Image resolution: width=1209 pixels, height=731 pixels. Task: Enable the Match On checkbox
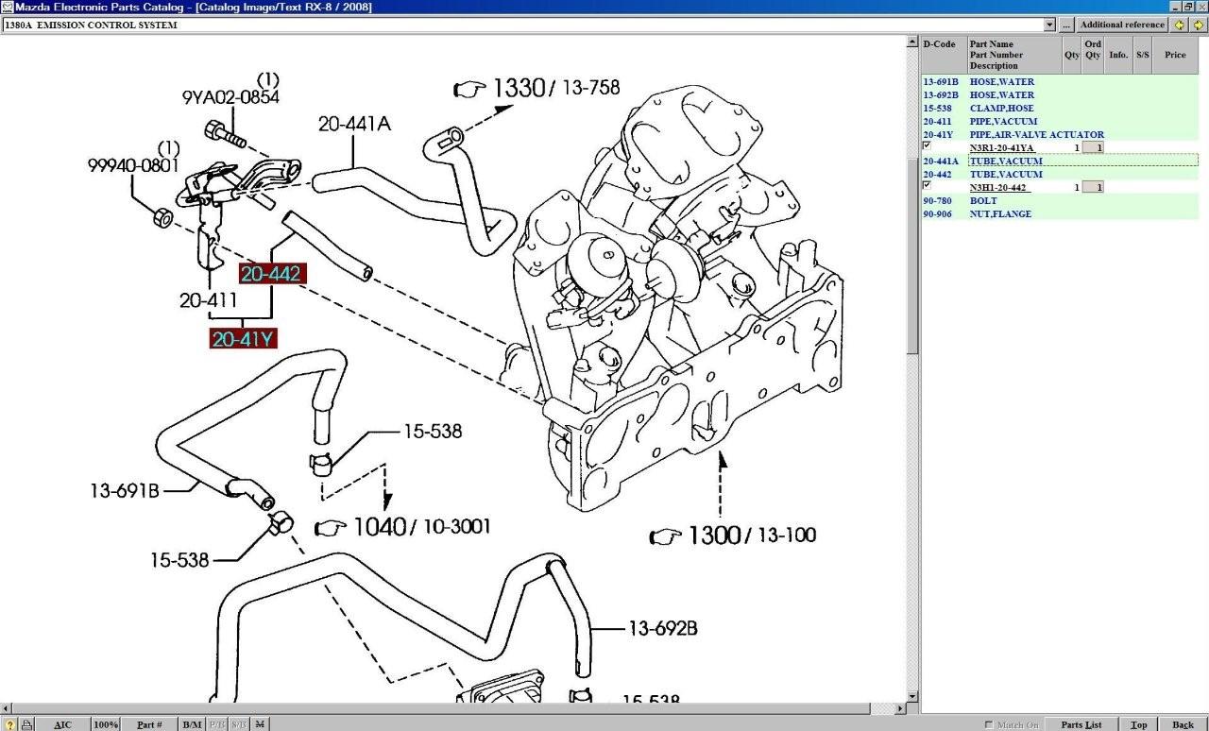coord(989,724)
